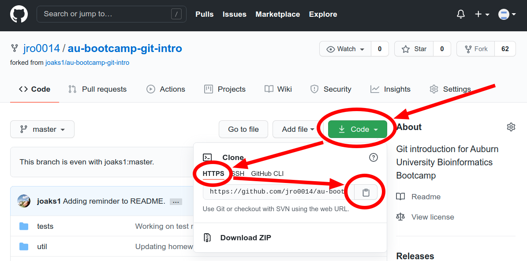Click the Fork button
Image resolution: width=527 pixels, height=261 pixels.
476,49
